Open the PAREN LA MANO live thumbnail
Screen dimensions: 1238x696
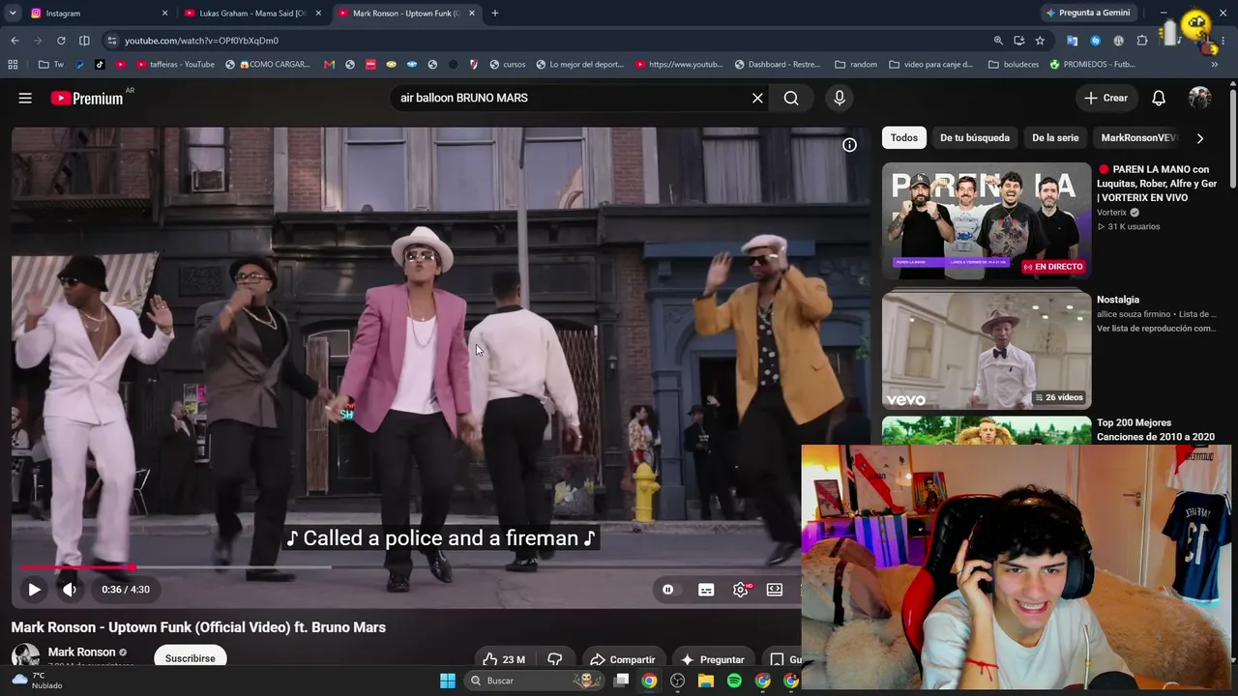tap(987, 220)
